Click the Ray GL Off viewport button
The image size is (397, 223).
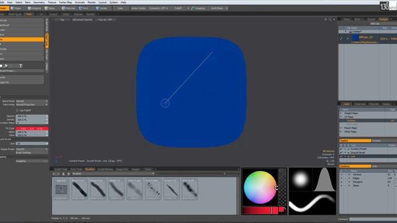(105, 19)
